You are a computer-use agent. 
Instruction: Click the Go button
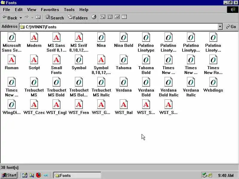(x=231, y=27)
